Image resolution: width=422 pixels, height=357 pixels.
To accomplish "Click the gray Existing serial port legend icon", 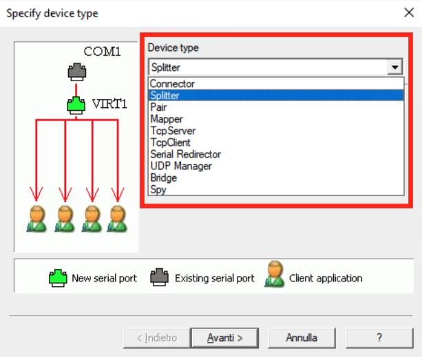I will [160, 278].
